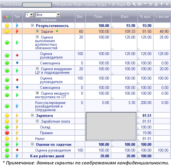Screen dimensions: 171x168
Task: Click the yellow status ball in the Результативность row
Action: pos(7,26)
